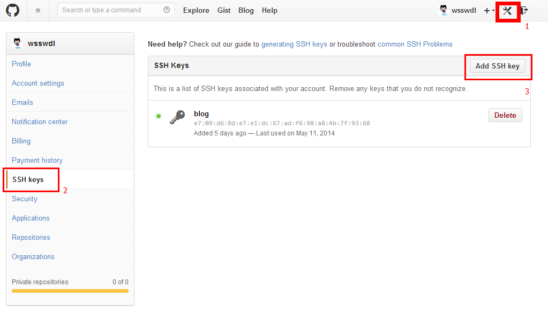Go to Account settings section
The height and width of the screenshot is (311, 548).
click(38, 83)
